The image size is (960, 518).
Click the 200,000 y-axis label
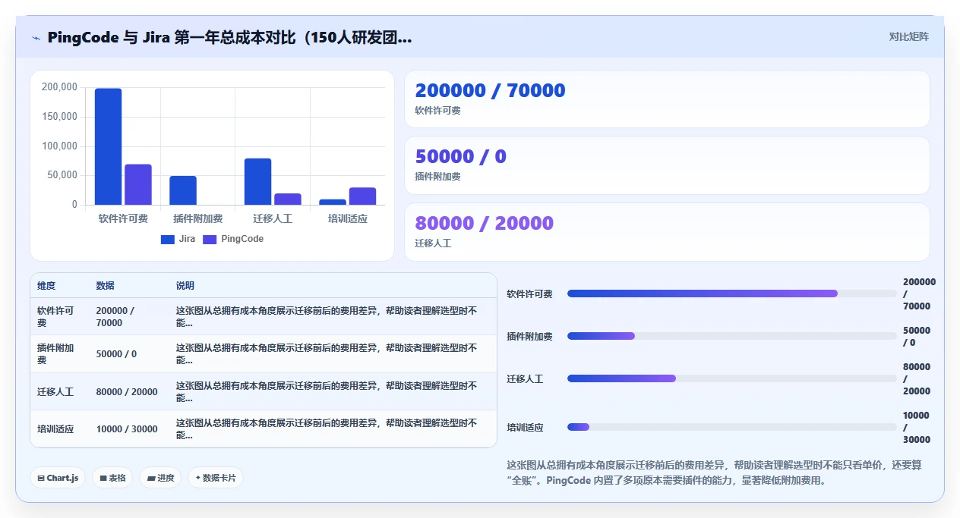59,87
